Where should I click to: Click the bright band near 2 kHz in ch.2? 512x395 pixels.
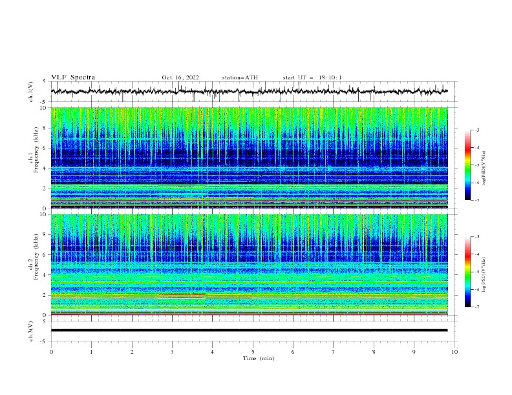tap(249, 296)
